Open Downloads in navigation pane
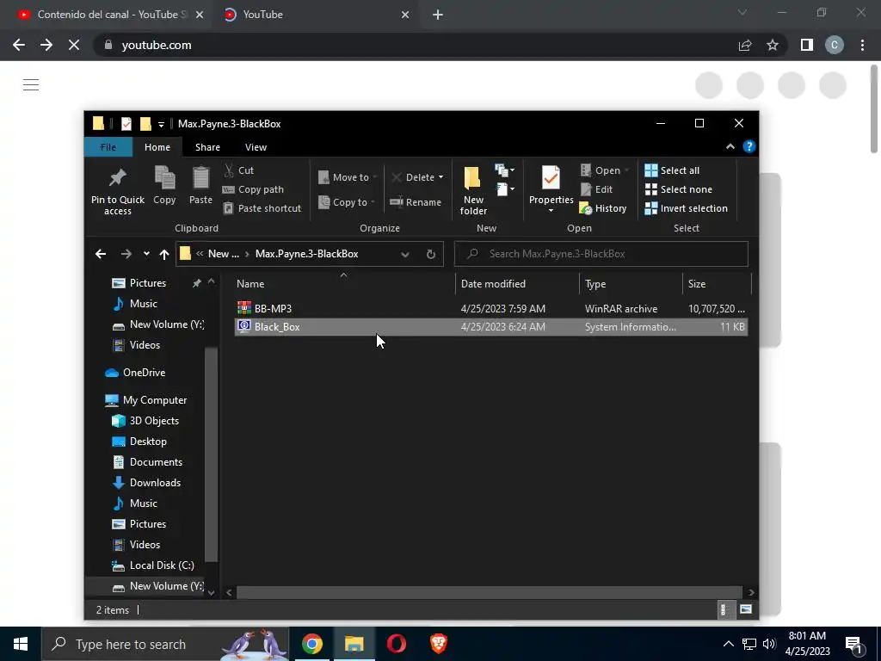Image resolution: width=881 pixels, height=661 pixels. coord(146,483)
